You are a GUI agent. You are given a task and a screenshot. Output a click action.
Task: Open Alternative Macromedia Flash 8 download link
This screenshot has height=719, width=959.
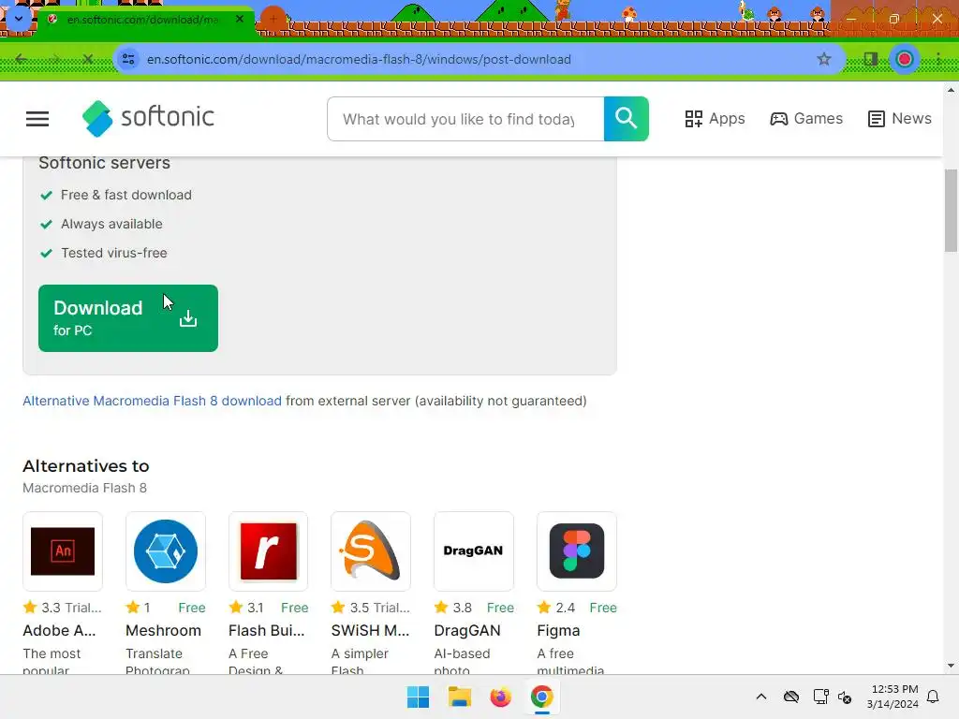[x=153, y=401]
